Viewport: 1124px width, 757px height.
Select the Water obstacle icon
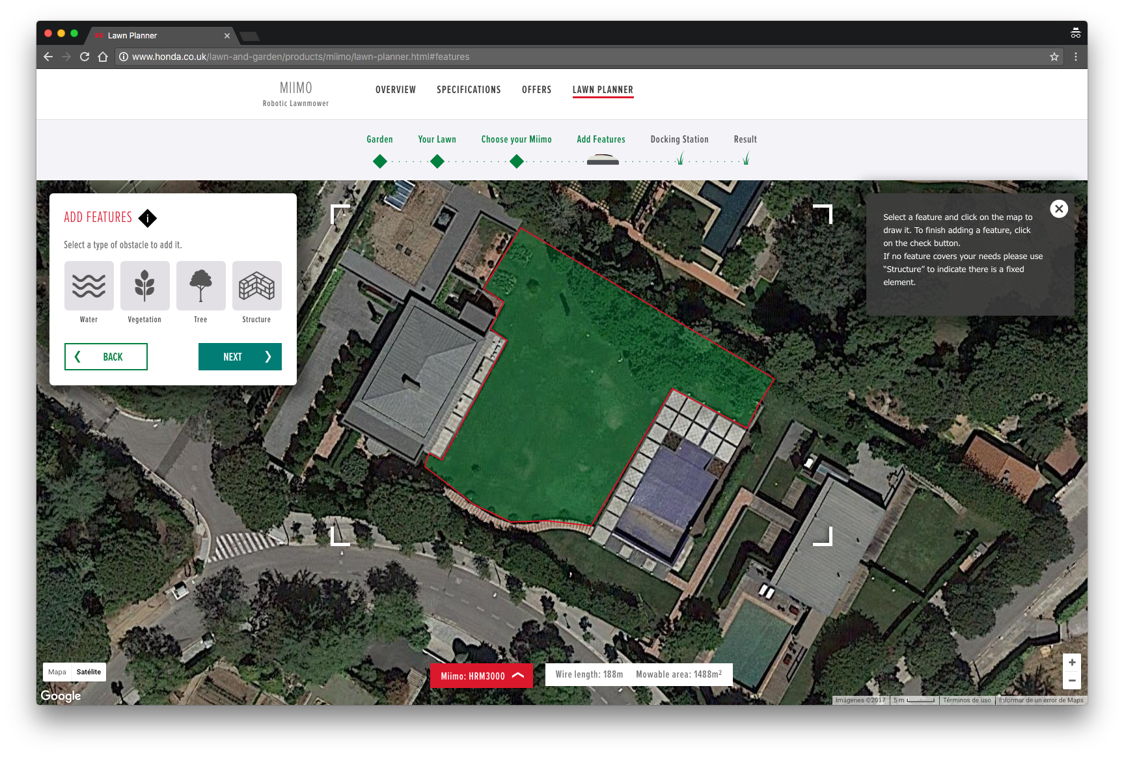pos(89,286)
